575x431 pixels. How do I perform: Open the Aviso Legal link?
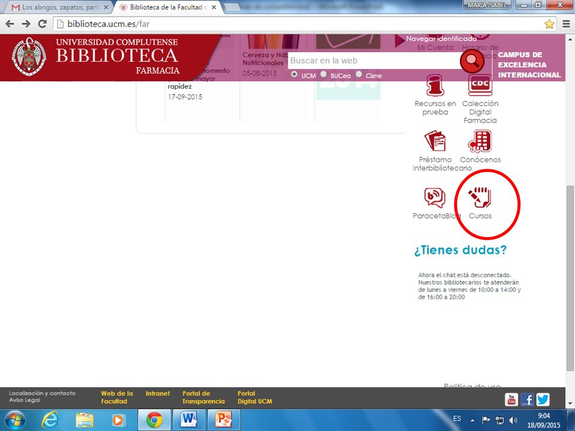coord(25,400)
